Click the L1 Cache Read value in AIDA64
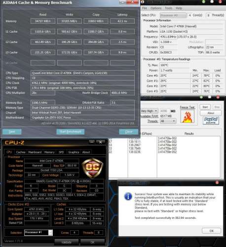The image size is (226, 247). tap(43, 32)
